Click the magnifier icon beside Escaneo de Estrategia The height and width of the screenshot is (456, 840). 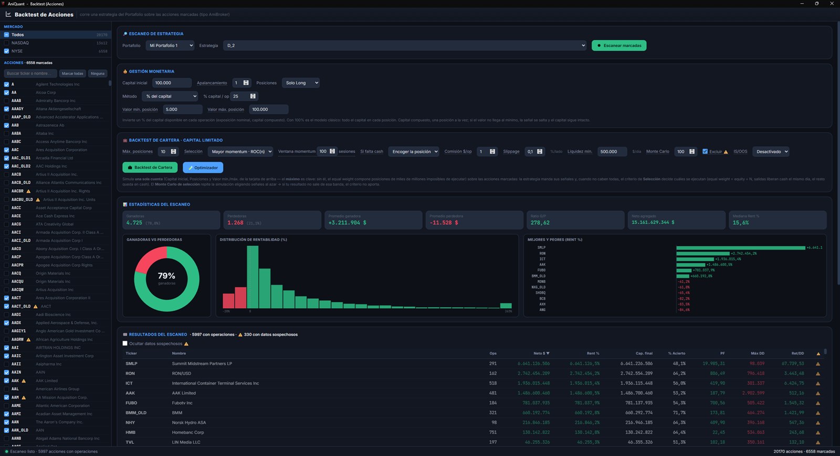coord(125,34)
